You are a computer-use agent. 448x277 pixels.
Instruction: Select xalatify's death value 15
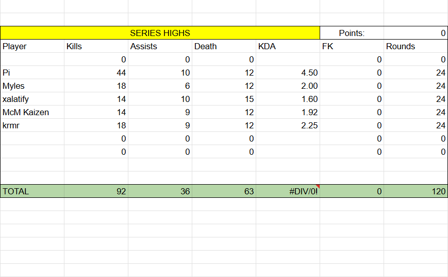pyautogui.click(x=224, y=99)
